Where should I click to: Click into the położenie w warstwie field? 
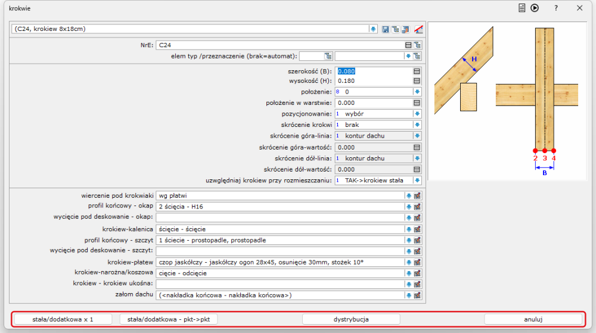click(372, 103)
